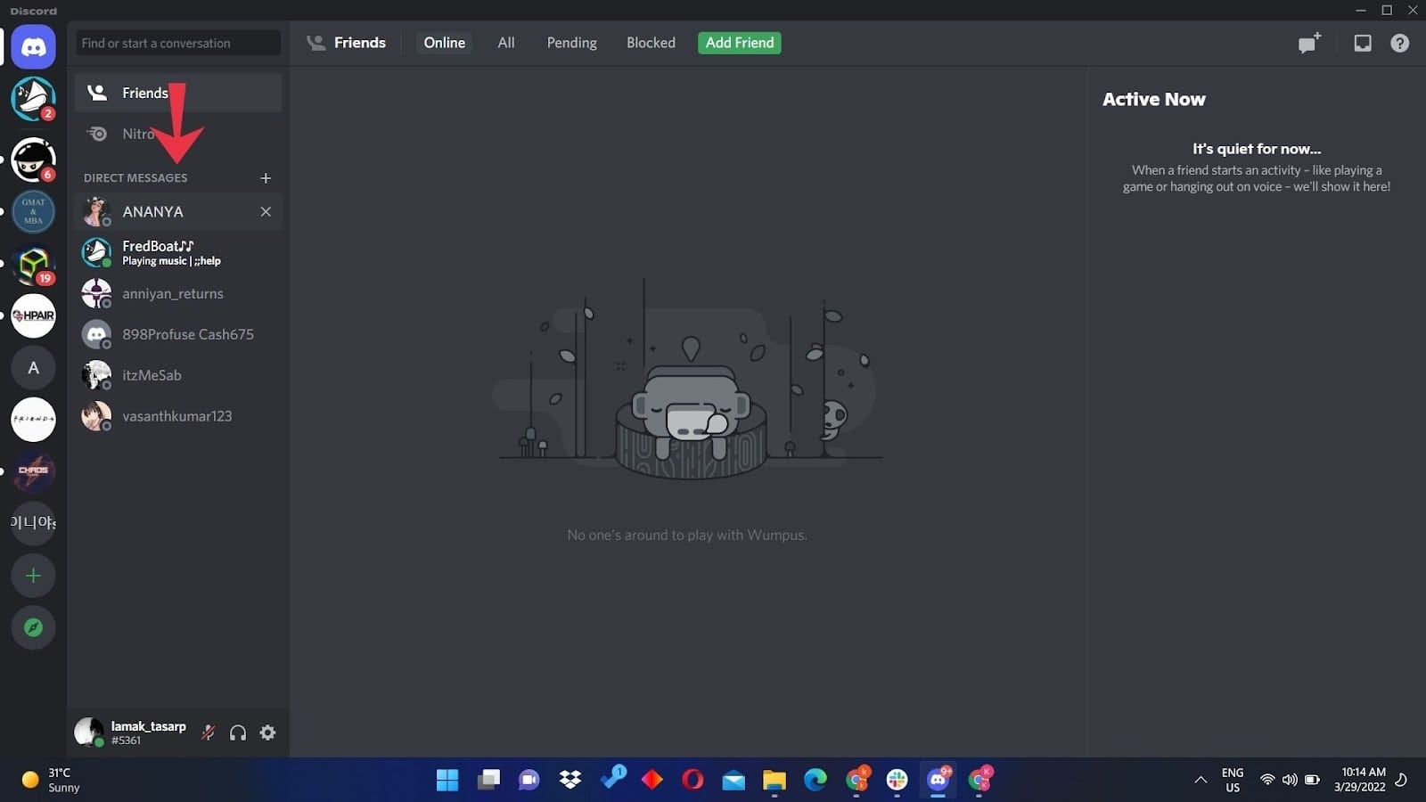Switch to the Blocked tab

[x=651, y=43]
